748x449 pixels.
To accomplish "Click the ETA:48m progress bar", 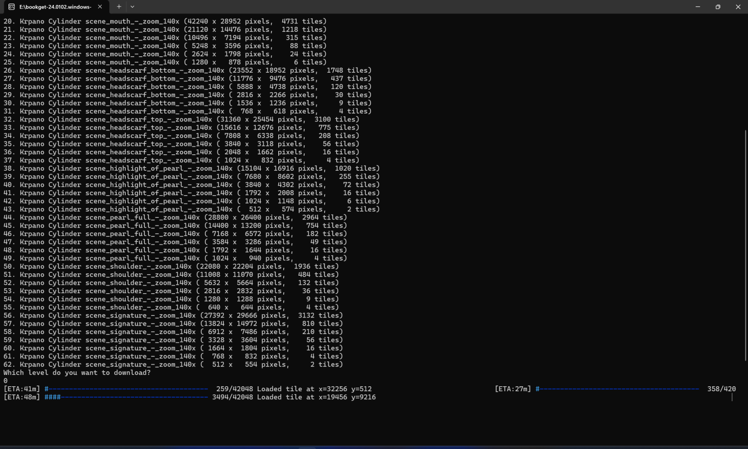I will point(126,397).
